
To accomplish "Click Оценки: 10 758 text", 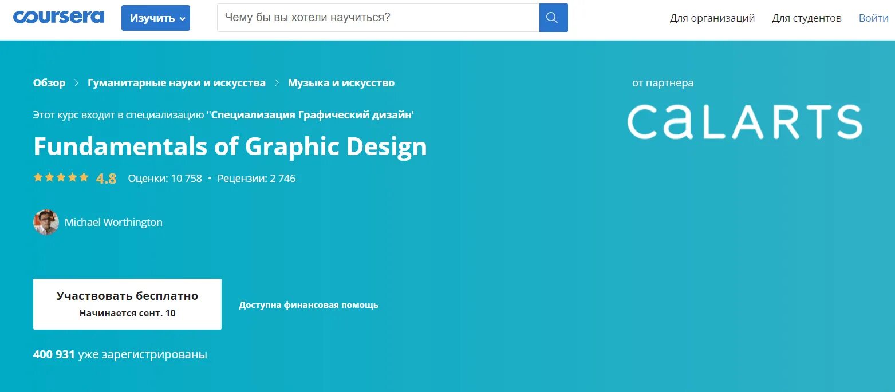I will click(165, 179).
